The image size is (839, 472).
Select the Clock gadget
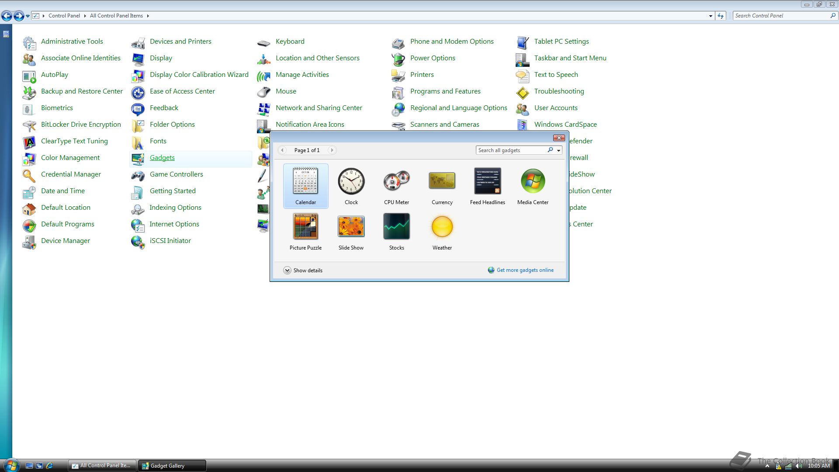[351, 186]
